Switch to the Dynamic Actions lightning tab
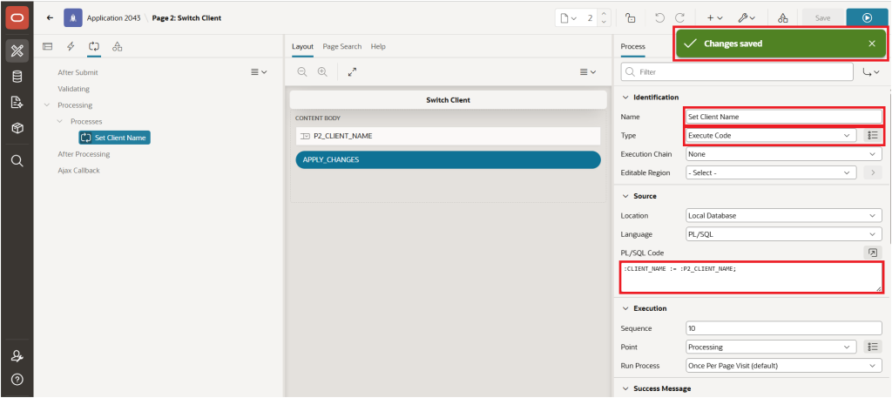Viewport: 892px width, 398px height. pyautogui.click(x=71, y=47)
